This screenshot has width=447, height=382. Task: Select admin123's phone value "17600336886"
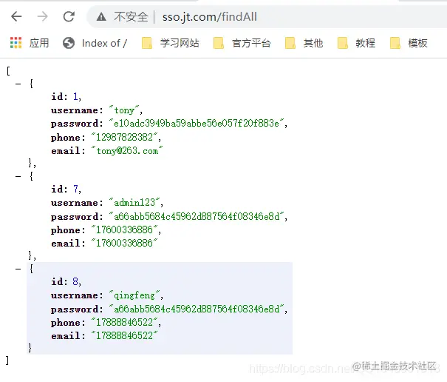coord(125,229)
